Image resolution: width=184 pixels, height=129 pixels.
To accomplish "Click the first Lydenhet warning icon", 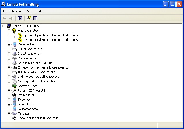I will tap(20, 35).
